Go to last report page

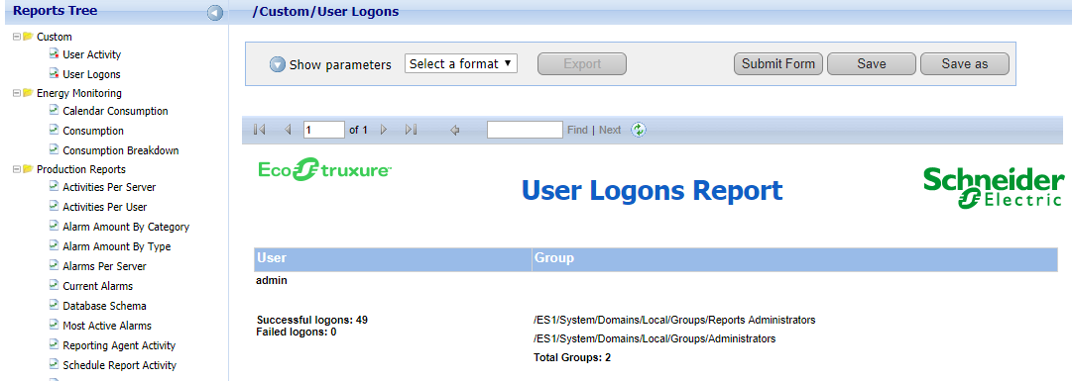point(411,130)
